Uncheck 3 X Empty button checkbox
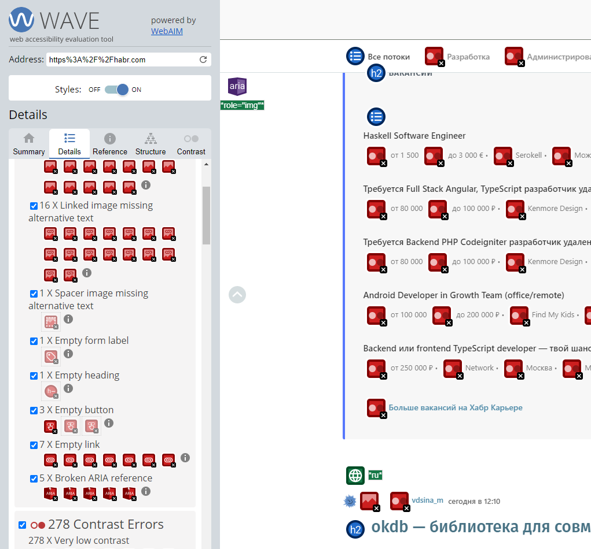Screen dimensions: 591x549 point(34,410)
